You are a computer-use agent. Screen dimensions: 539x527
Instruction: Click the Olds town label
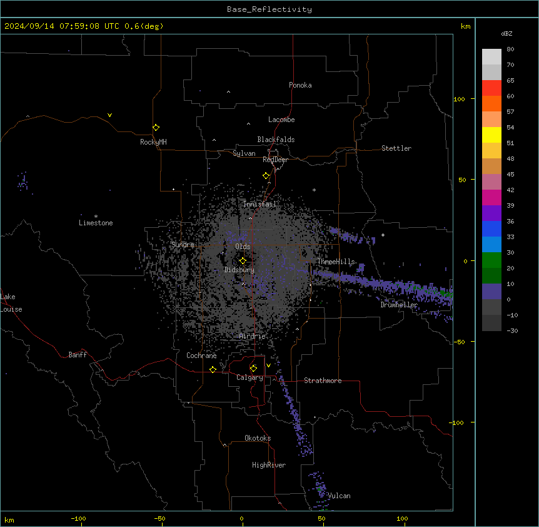tap(243, 247)
